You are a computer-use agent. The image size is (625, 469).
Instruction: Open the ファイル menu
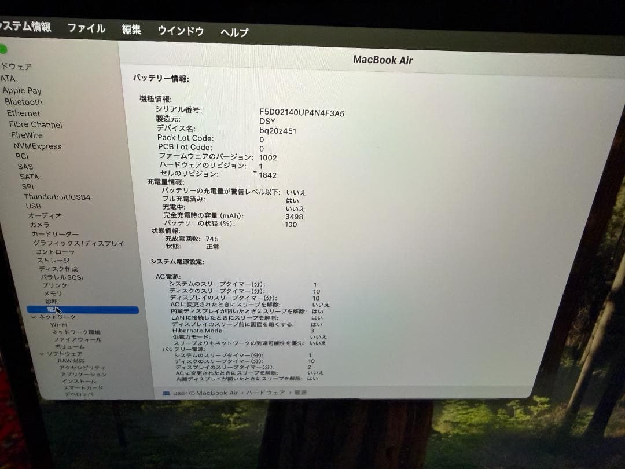tap(86, 29)
